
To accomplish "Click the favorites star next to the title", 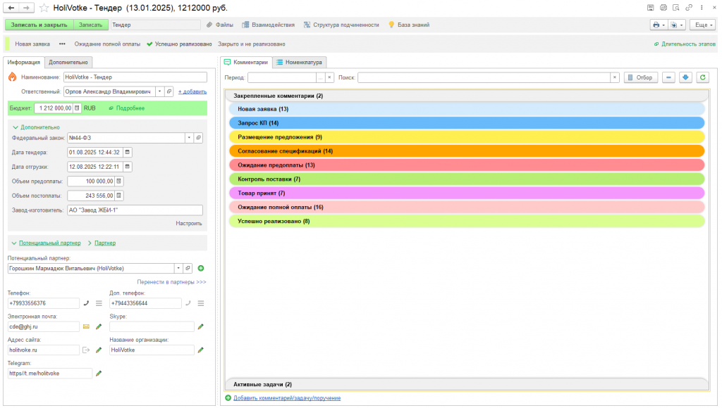I will pos(44,7).
